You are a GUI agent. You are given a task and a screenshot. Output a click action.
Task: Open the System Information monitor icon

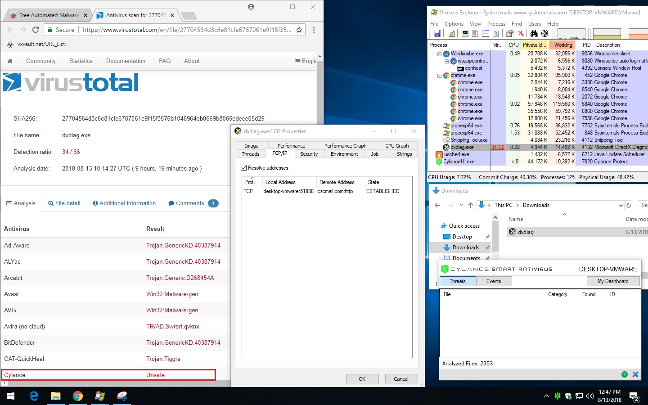click(465, 33)
